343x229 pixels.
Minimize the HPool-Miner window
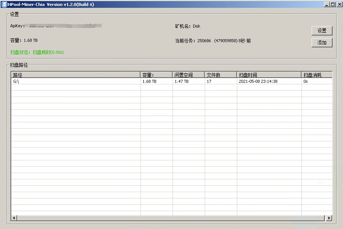(x=327, y=4)
